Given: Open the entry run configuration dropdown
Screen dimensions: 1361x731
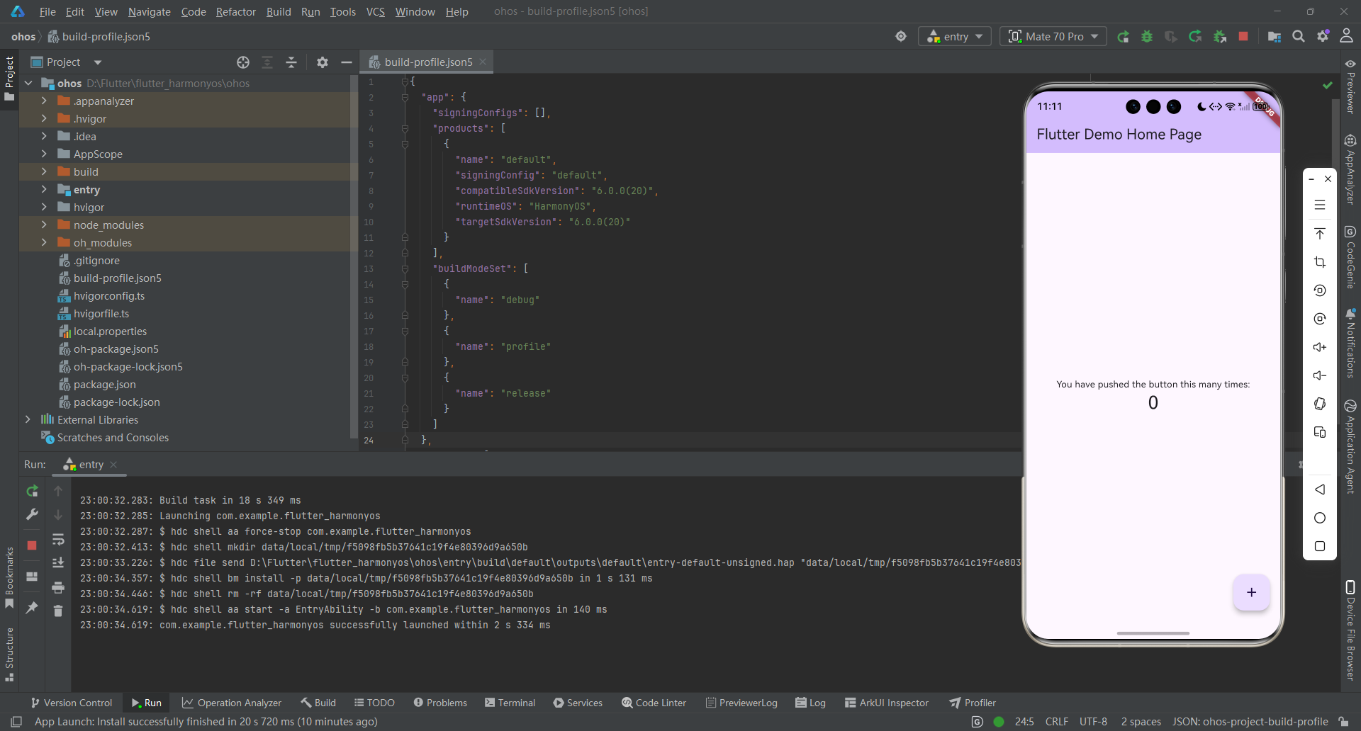Looking at the screenshot, I should (955, 36).
